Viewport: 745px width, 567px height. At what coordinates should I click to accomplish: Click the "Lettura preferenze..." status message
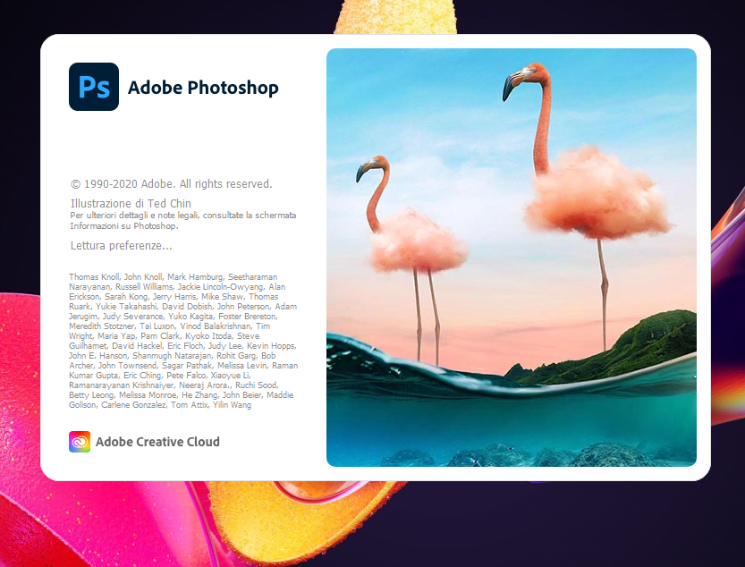(121, 245)
